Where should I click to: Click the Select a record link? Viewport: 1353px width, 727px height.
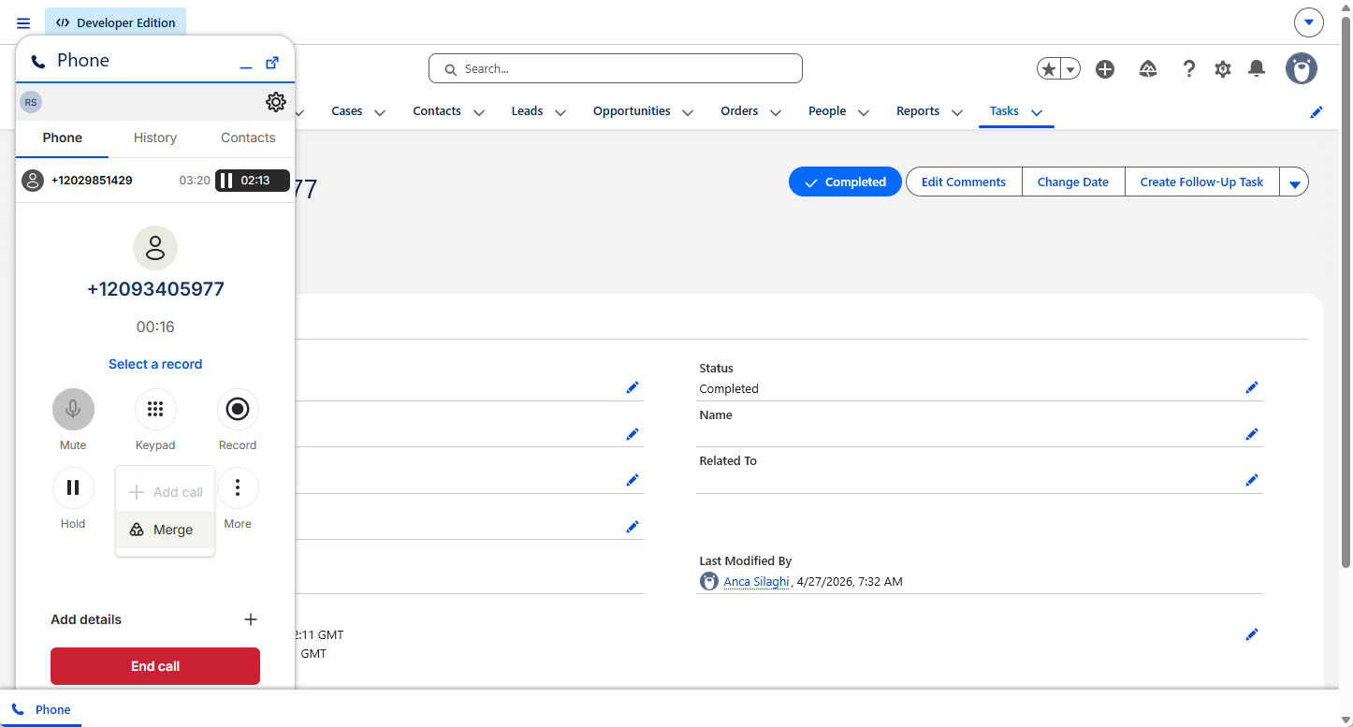(x=155, y=364)
